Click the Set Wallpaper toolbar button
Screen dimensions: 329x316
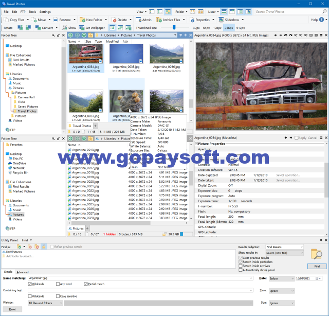[x=92, y=28]
